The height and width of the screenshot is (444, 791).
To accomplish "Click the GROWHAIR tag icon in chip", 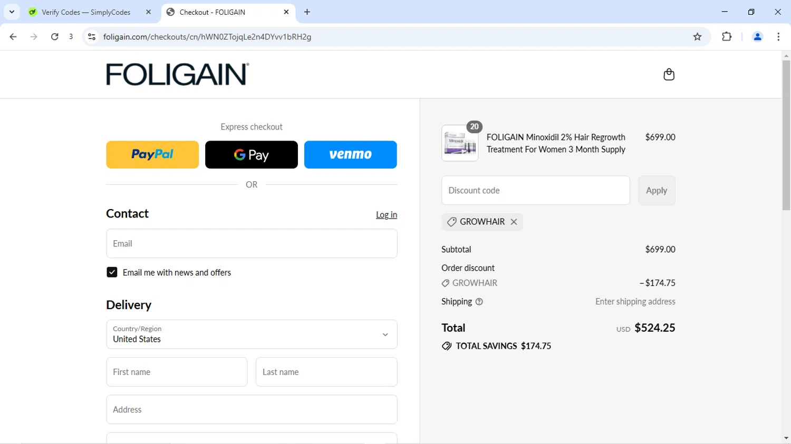I will 451,222.
